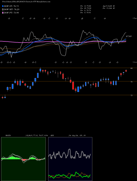Click the 72 price axis label
This screenshot has width=137, height=181.
[x=131, y=95]
